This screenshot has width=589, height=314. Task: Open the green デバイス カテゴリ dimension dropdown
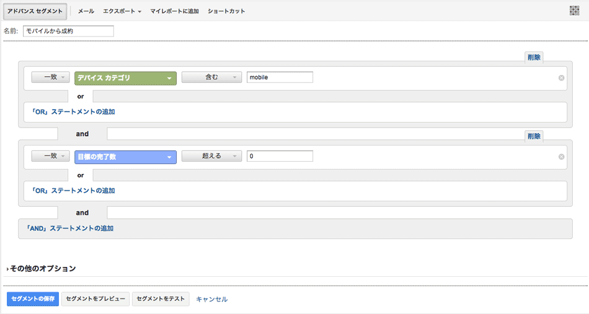click(125, 78)
